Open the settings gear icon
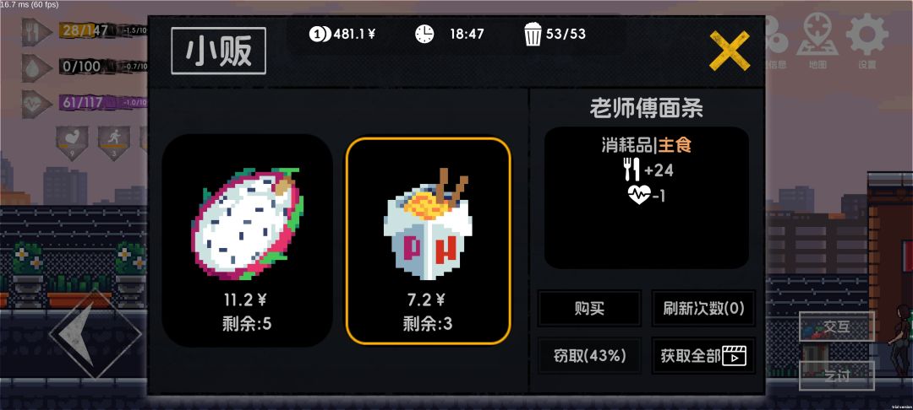This screenshot has height=410, width=913. tap(867, 35)
